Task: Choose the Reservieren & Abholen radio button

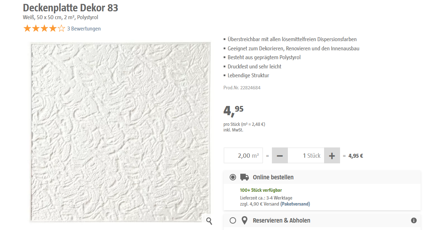Action: click(x=233, y=220)
